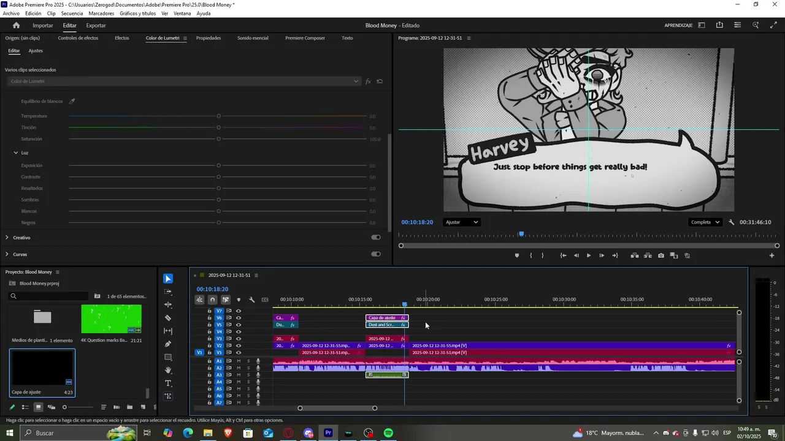Open Color de Lumetri panel menu
Screen dimensions: 785x441
click(x=185, y=38)
